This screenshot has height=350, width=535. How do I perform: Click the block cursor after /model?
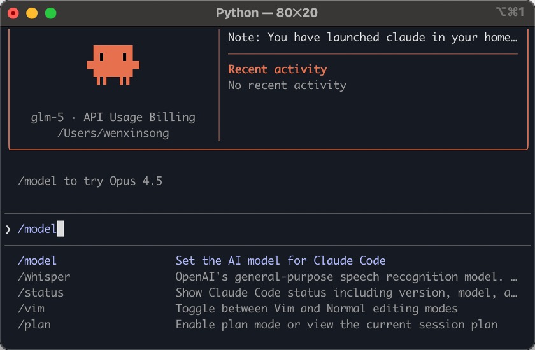tap(61, 229)
